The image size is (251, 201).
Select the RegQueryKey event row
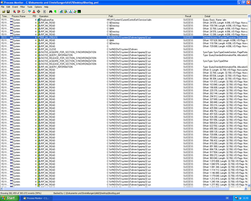pos(124,20)
